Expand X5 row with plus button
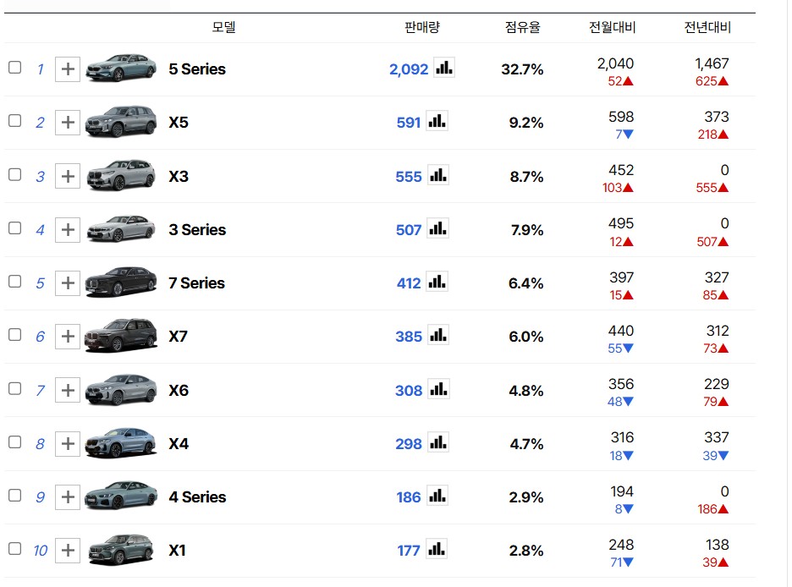Screen dimensions: 792x587 [x=68, y=123]
